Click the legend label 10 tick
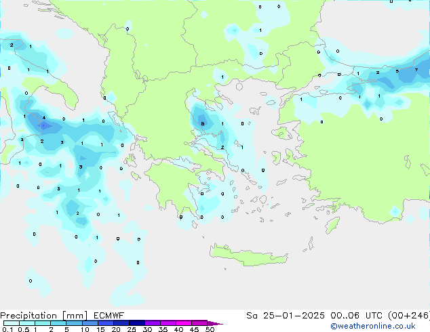 [x=83, y=329]
